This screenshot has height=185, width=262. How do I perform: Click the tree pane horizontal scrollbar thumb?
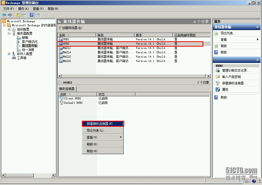19,175
